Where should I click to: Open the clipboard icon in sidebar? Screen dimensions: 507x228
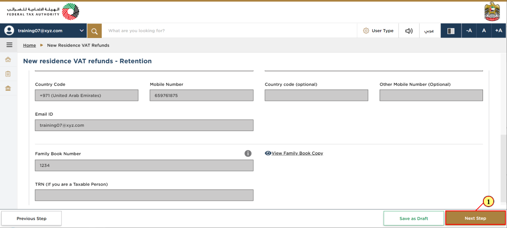click(x=8, y=74)
